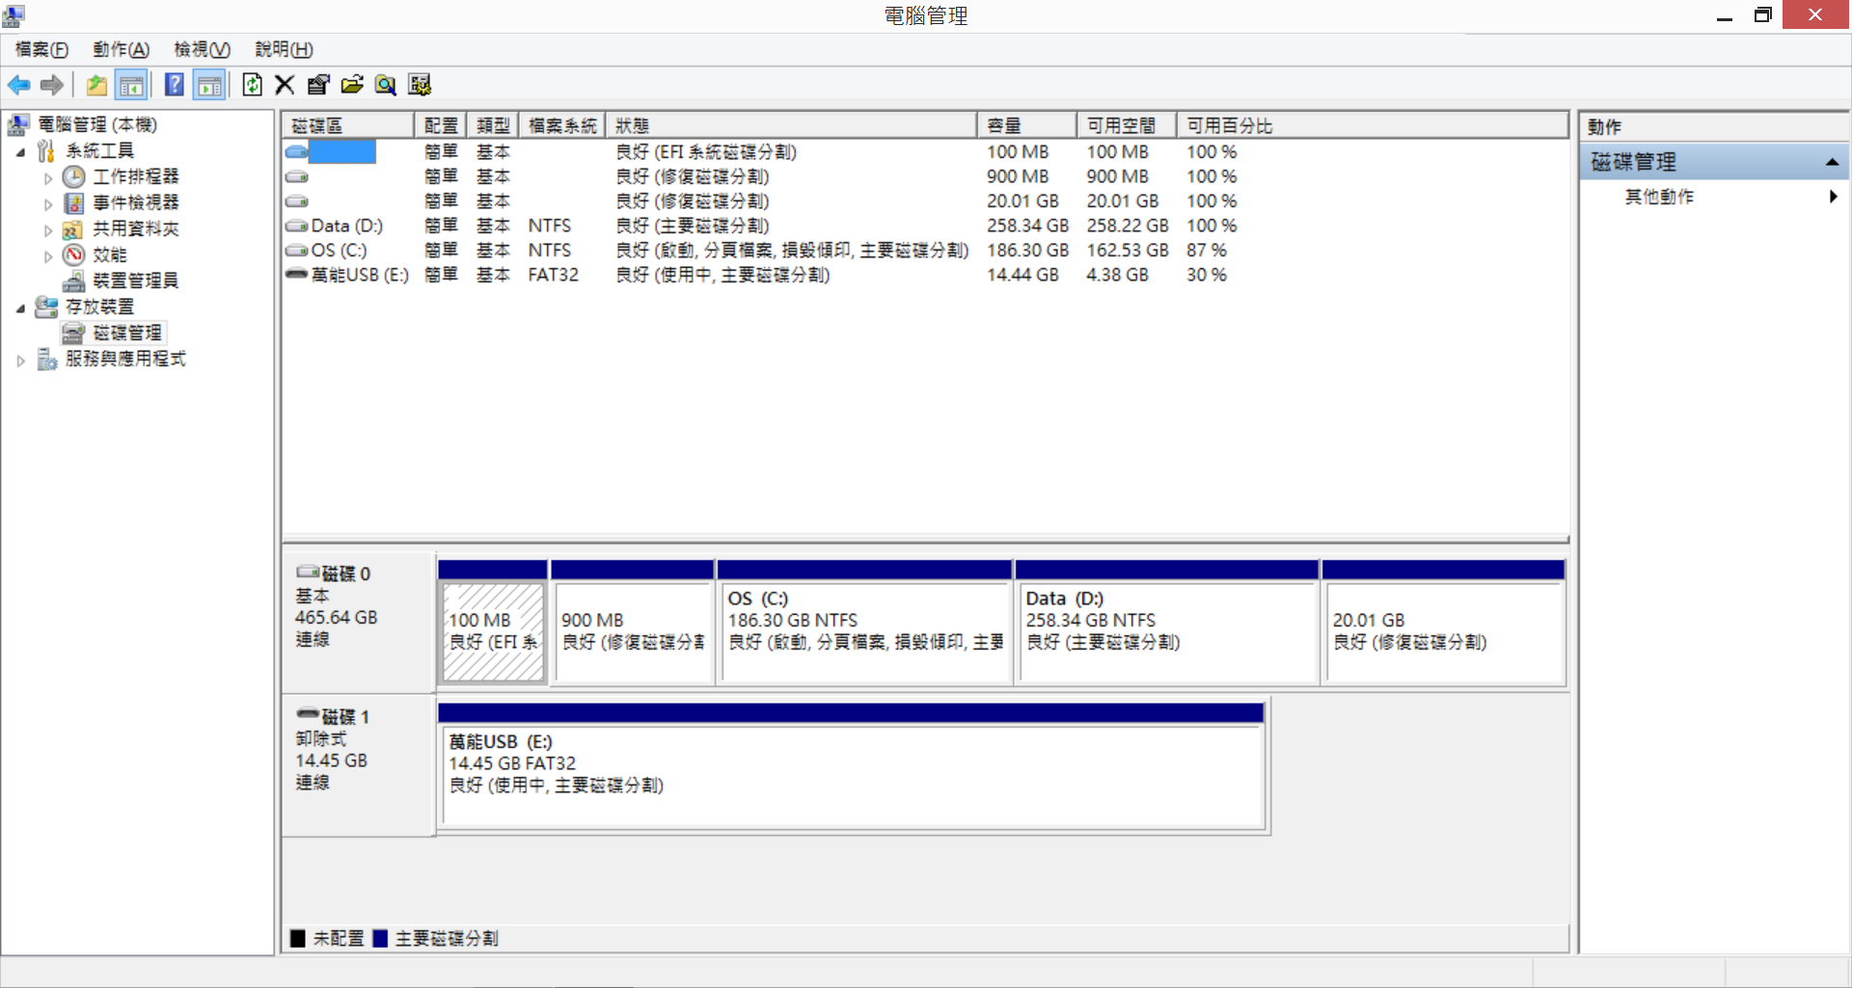Click the 電腦管理 (本機) root icon
1852x988 pixels.
[17, 124]
